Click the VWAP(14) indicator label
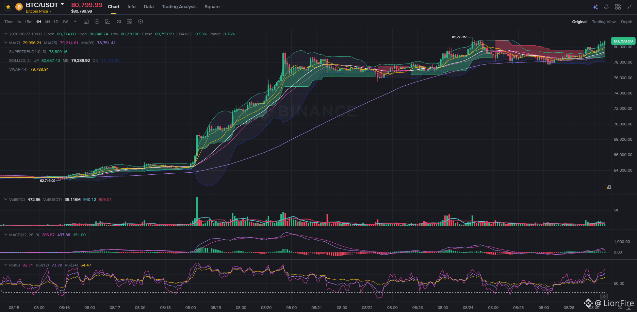Screen dimensions: 637x312 pyautogui.click(x=18, y=69)
